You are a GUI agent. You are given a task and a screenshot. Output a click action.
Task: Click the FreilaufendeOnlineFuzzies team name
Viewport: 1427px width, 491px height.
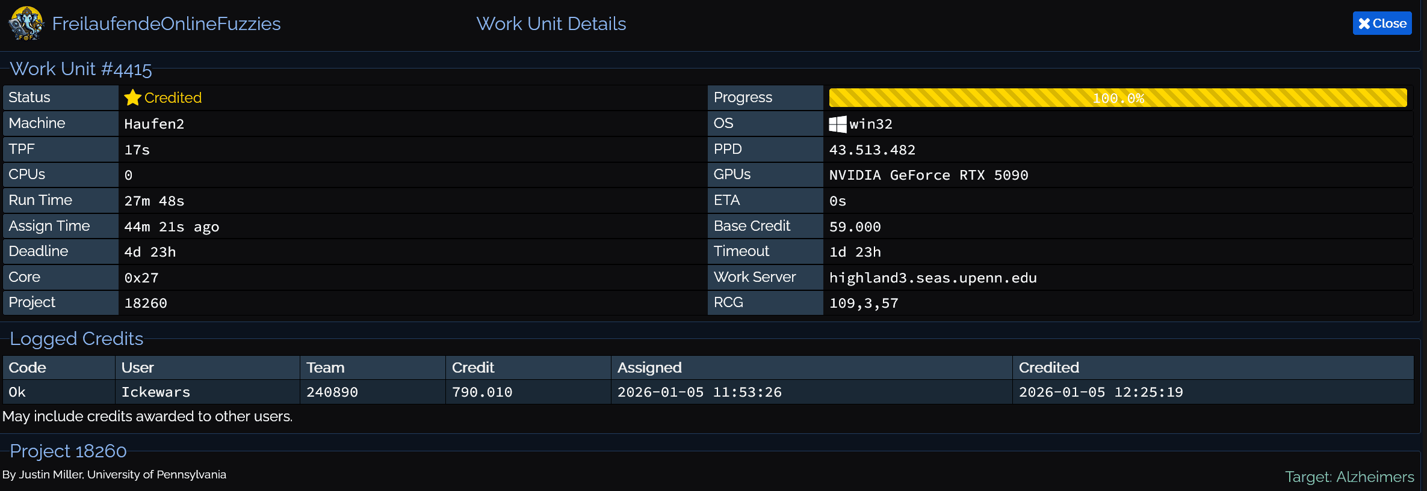point(166,23)
